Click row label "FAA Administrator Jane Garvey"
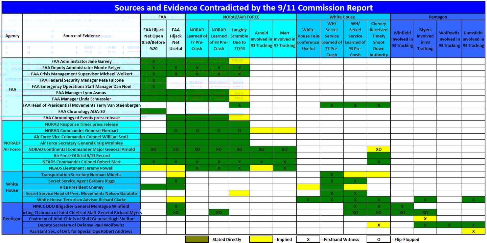 click(x=82, y=61)
